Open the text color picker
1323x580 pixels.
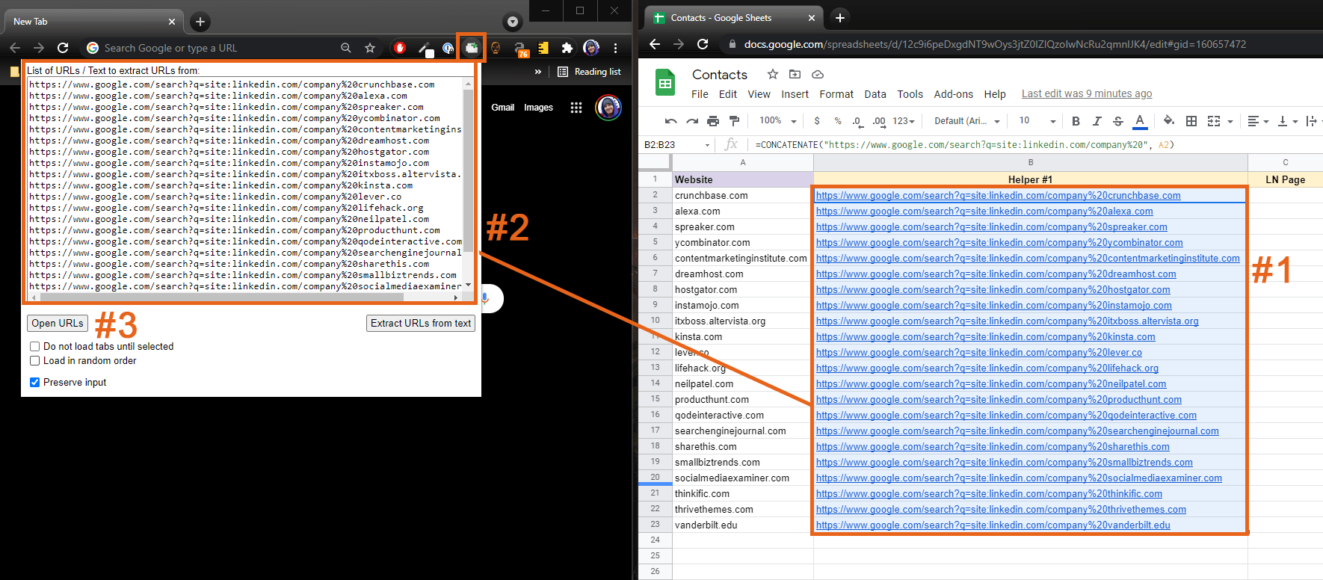(x=1140, y=121)
